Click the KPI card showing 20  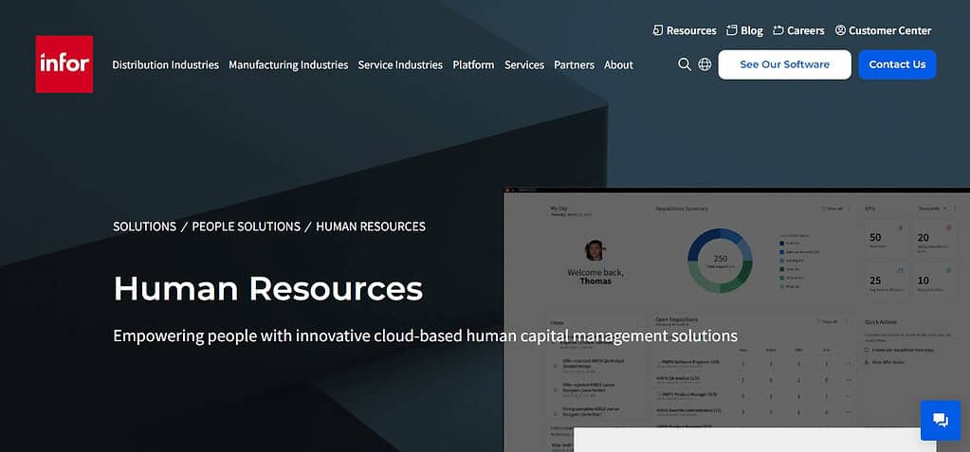coord(934,240)
